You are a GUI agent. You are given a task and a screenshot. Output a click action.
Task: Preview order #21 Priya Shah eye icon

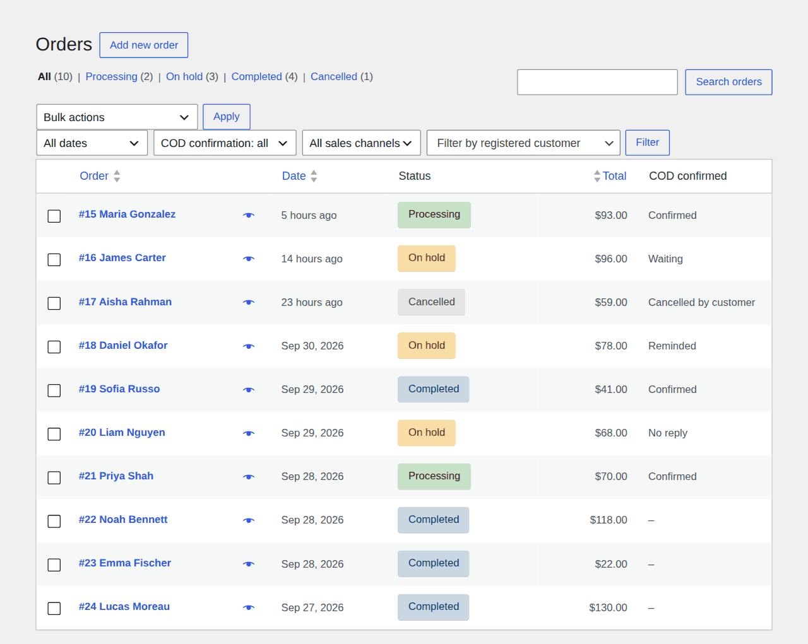point(249,477)
